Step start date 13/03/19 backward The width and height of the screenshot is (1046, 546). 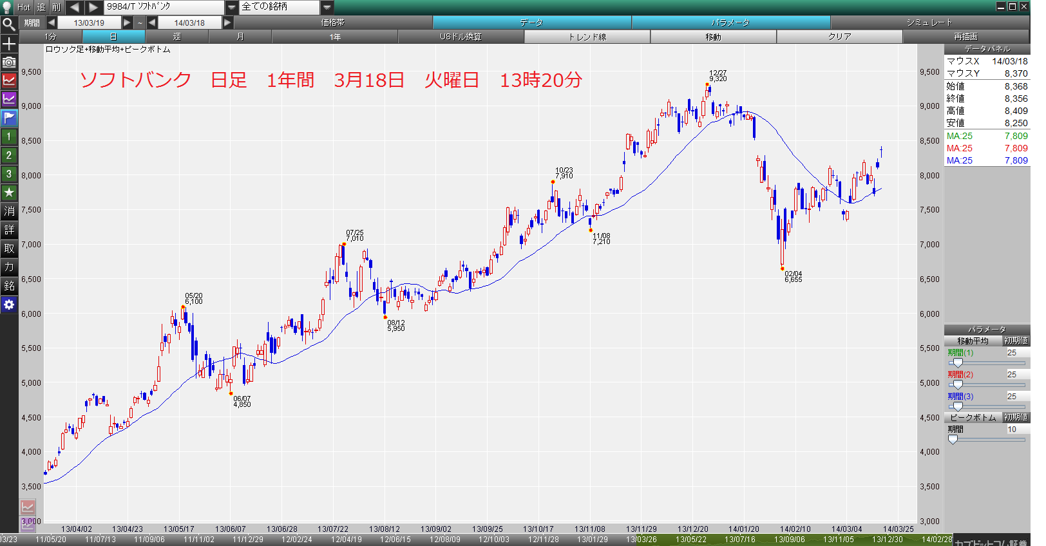[x=52, y=23]
